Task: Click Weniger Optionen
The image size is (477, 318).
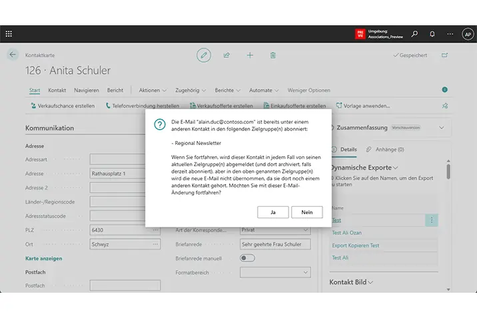Action: 308,90
